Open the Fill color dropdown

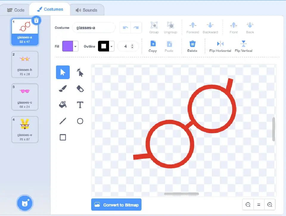[75, 46]
